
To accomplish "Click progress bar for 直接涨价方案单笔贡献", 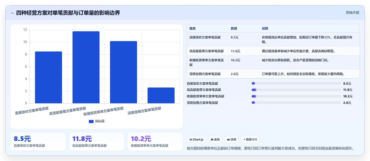I will click(296, 83).
